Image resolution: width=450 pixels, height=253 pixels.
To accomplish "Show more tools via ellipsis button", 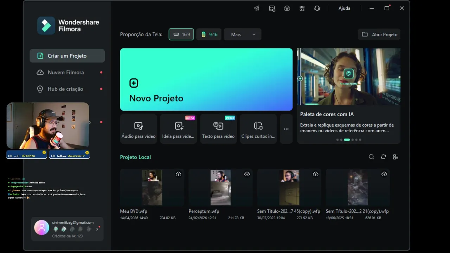I will (286, 129).
